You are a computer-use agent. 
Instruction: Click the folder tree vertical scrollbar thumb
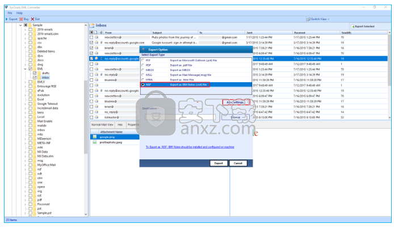tap(86, 117)
